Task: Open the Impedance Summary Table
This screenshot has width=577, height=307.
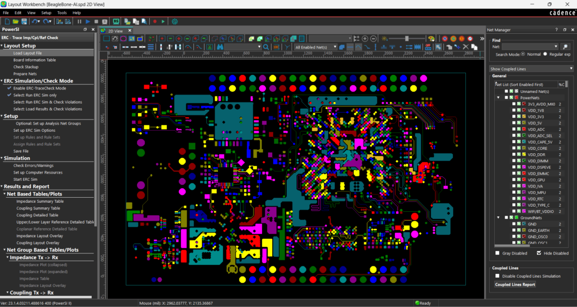Action: [40, 201]
